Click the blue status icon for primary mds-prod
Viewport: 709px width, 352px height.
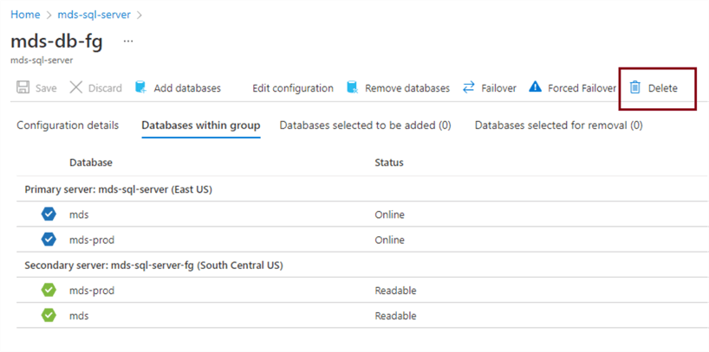(49, 240)
